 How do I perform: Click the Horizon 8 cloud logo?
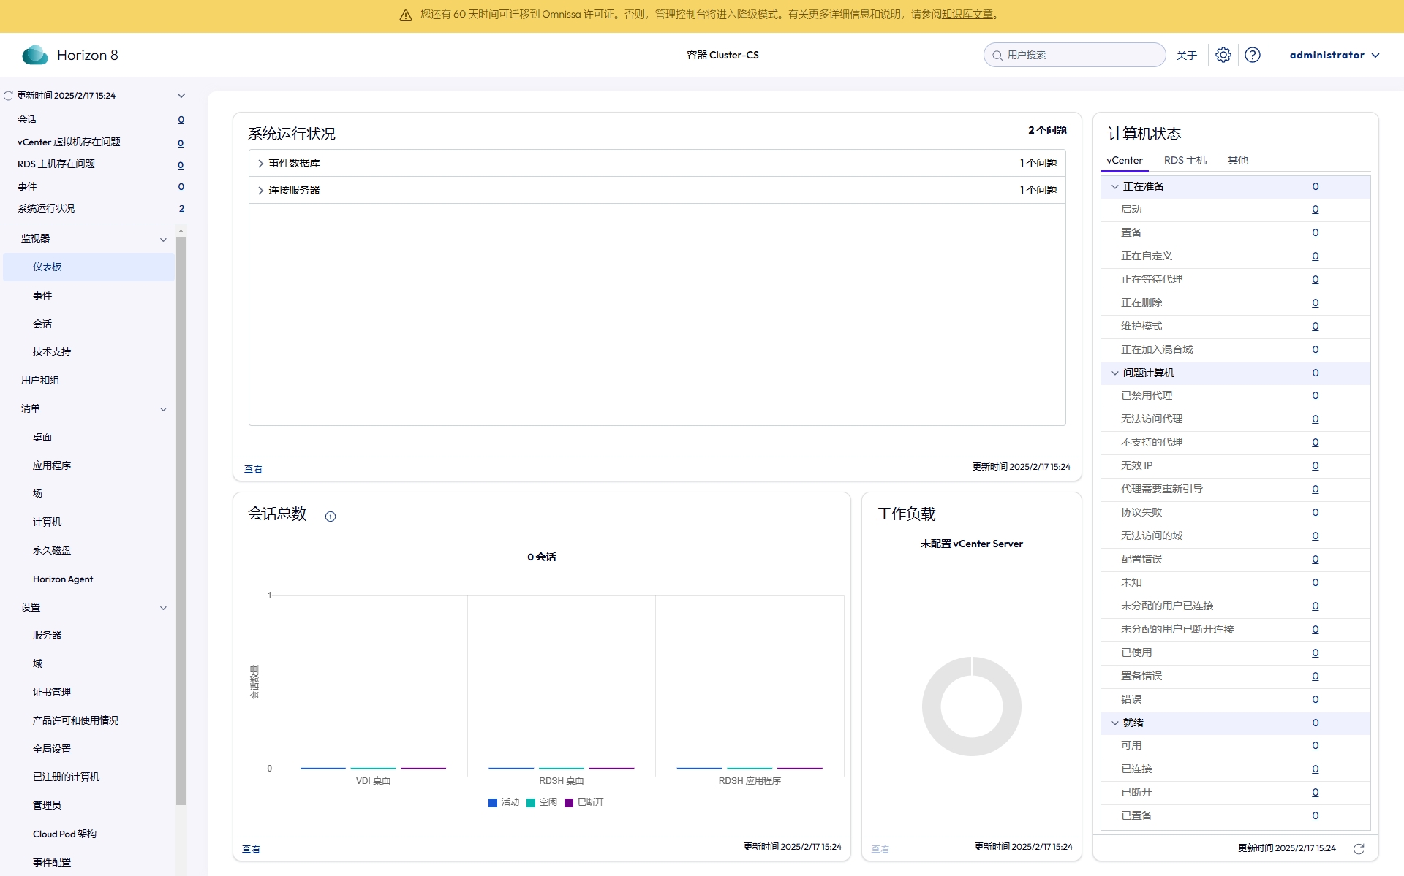pyautogui.click(x=34, y=55)
